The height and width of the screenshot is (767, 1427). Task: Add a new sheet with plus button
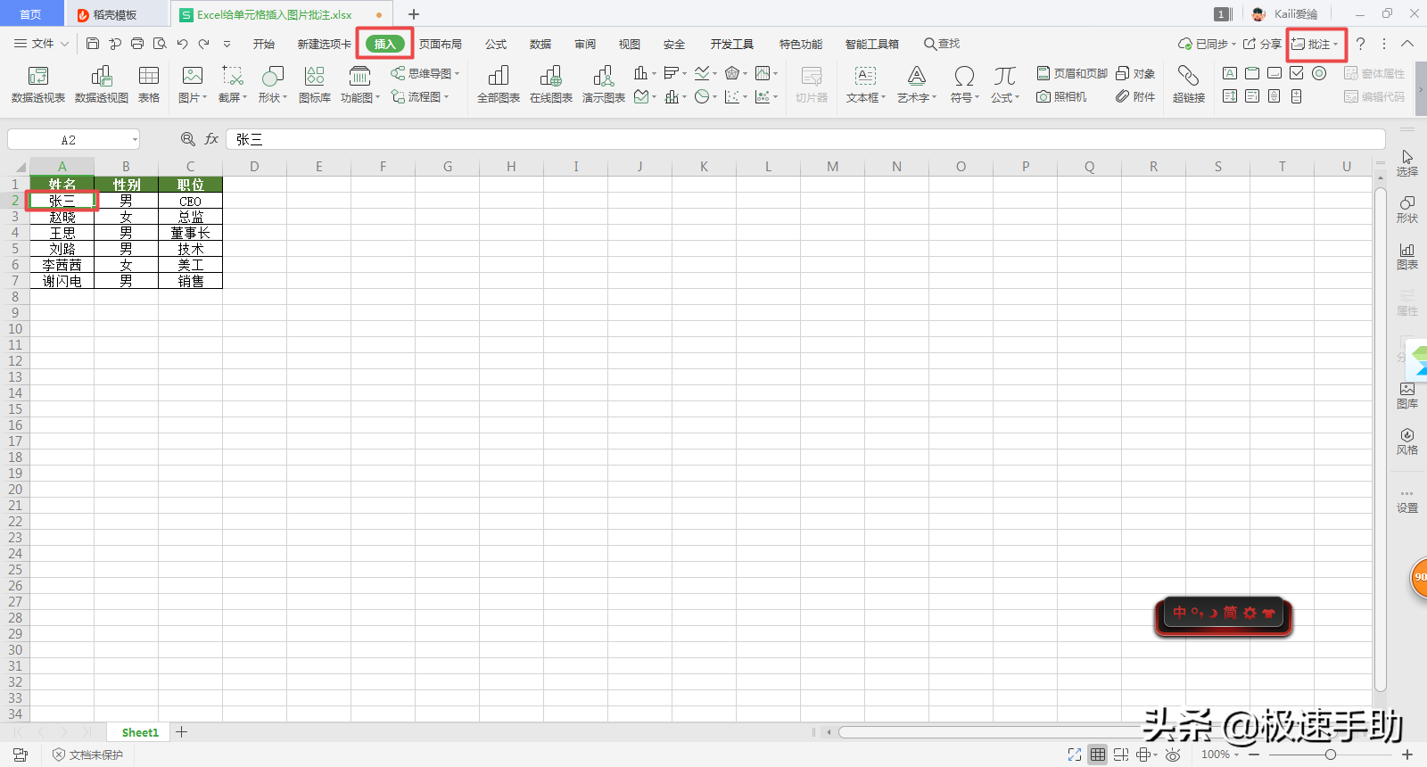tap(181, 732)
